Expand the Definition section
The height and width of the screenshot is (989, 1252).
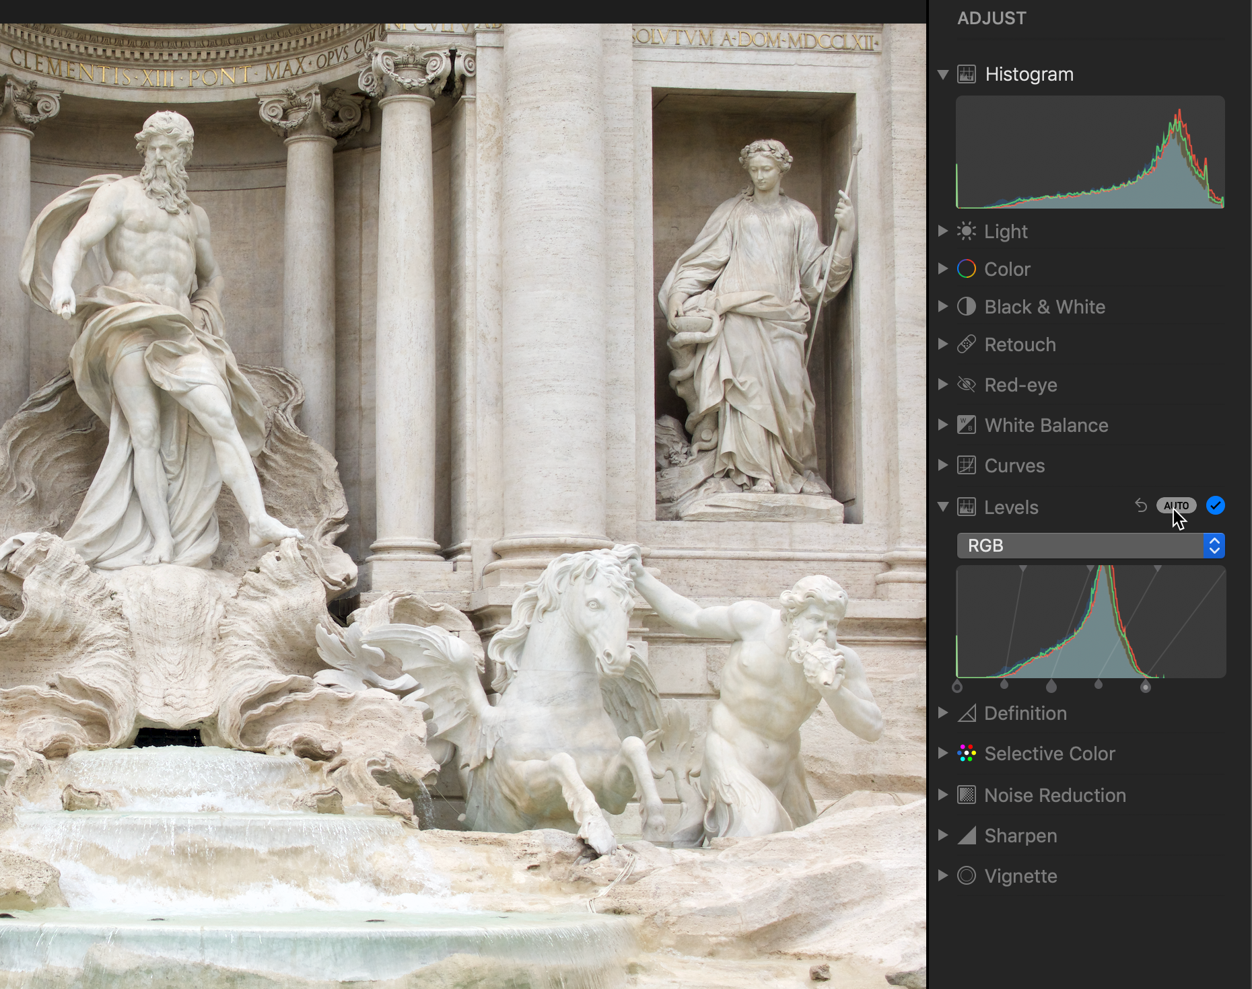click(x=943, y=713)
